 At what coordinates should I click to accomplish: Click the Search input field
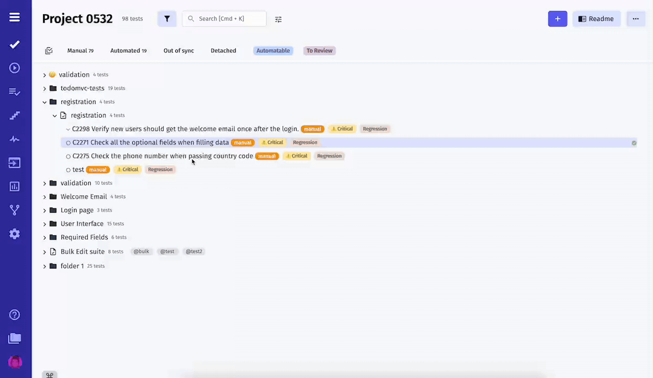(224, 19)
